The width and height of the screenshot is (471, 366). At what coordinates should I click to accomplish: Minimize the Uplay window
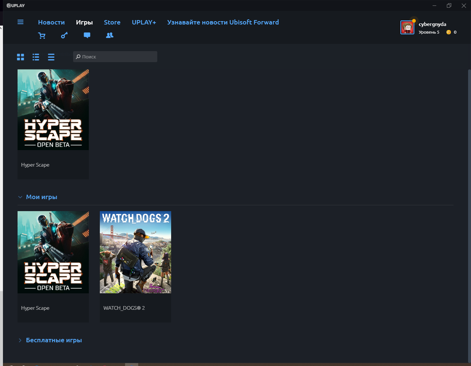(434, 5)
